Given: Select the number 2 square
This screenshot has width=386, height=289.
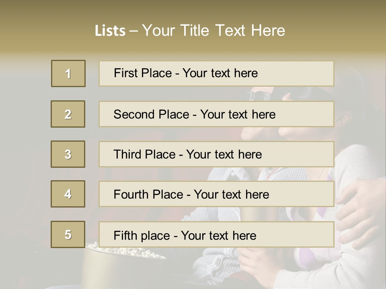Looking at the screenshot, I should point(68,114).
